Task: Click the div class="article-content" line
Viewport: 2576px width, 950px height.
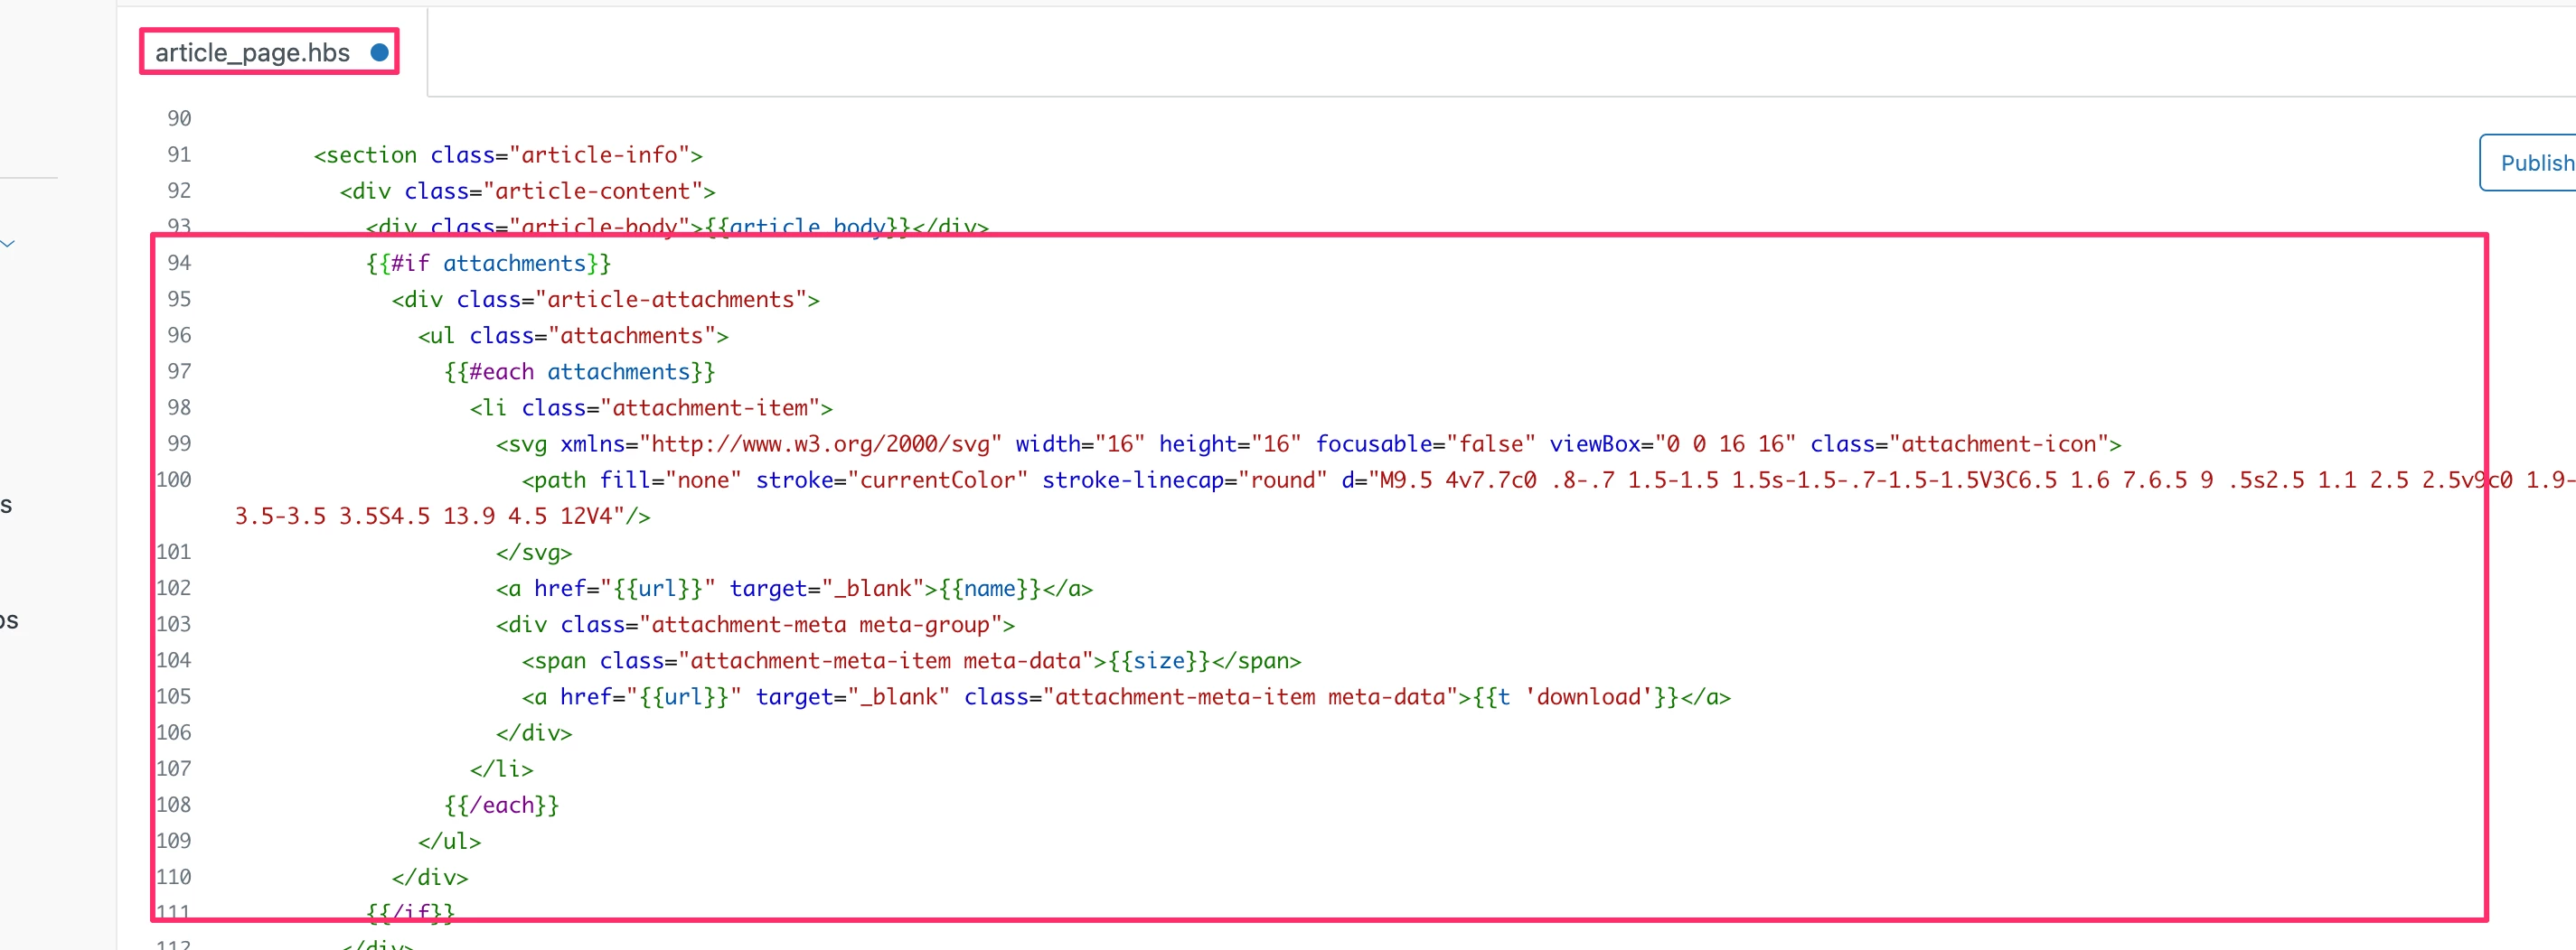Action: 527,191
